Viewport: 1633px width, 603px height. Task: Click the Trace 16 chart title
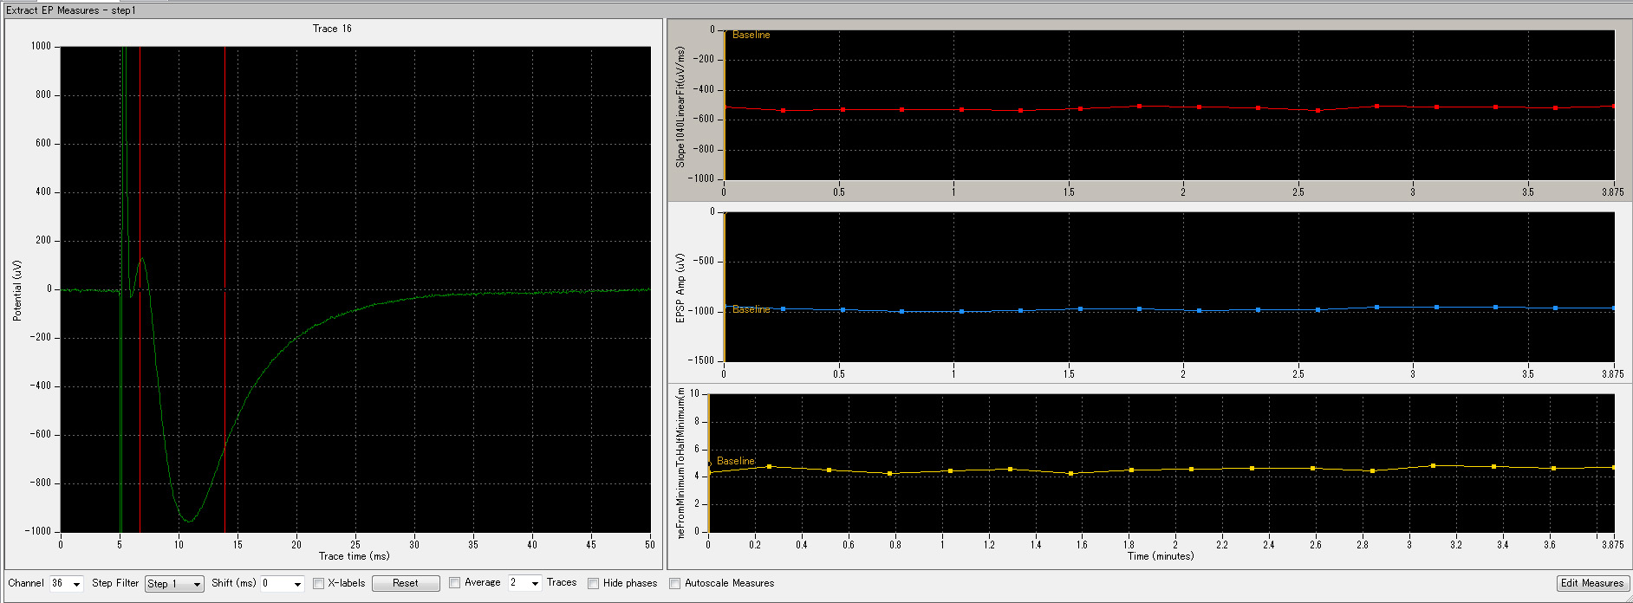[x=332, y=29]
